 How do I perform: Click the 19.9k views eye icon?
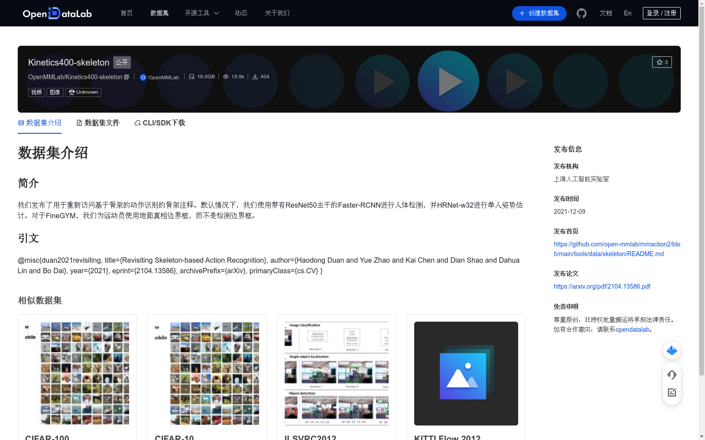coord(226,77)
